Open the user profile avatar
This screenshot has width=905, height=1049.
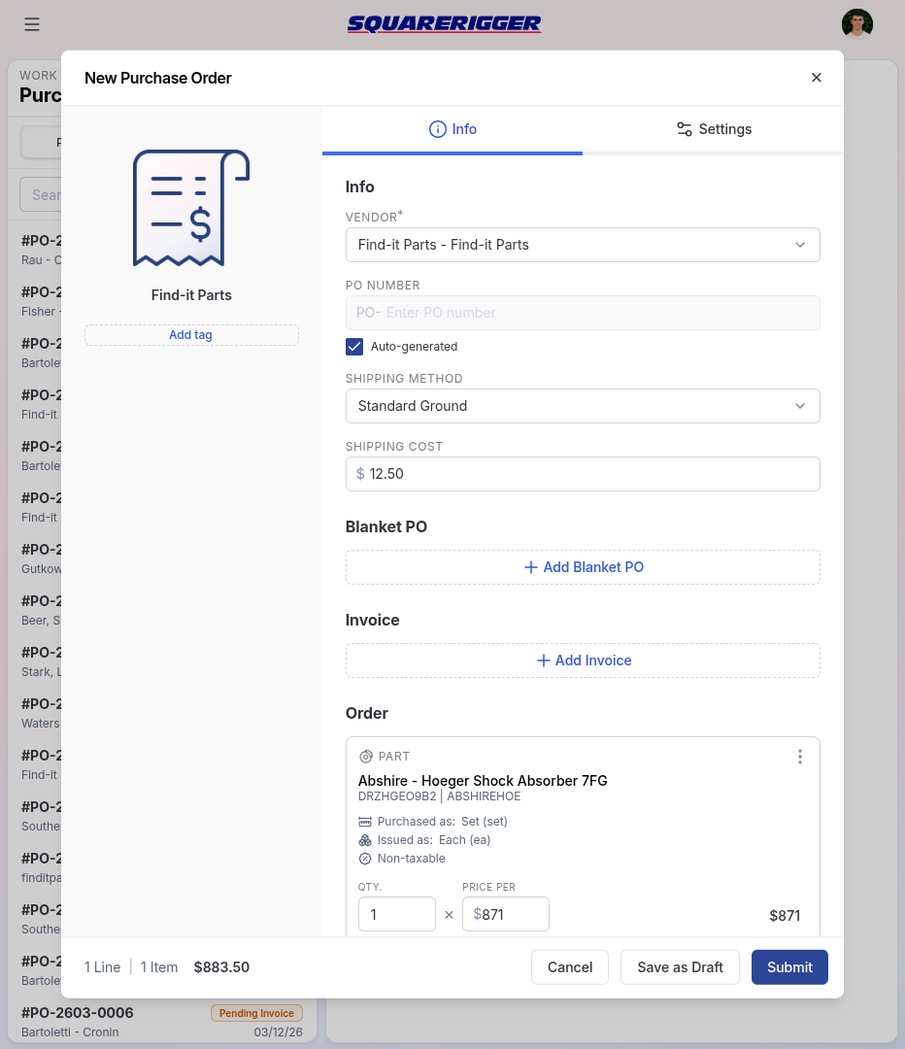856,23
